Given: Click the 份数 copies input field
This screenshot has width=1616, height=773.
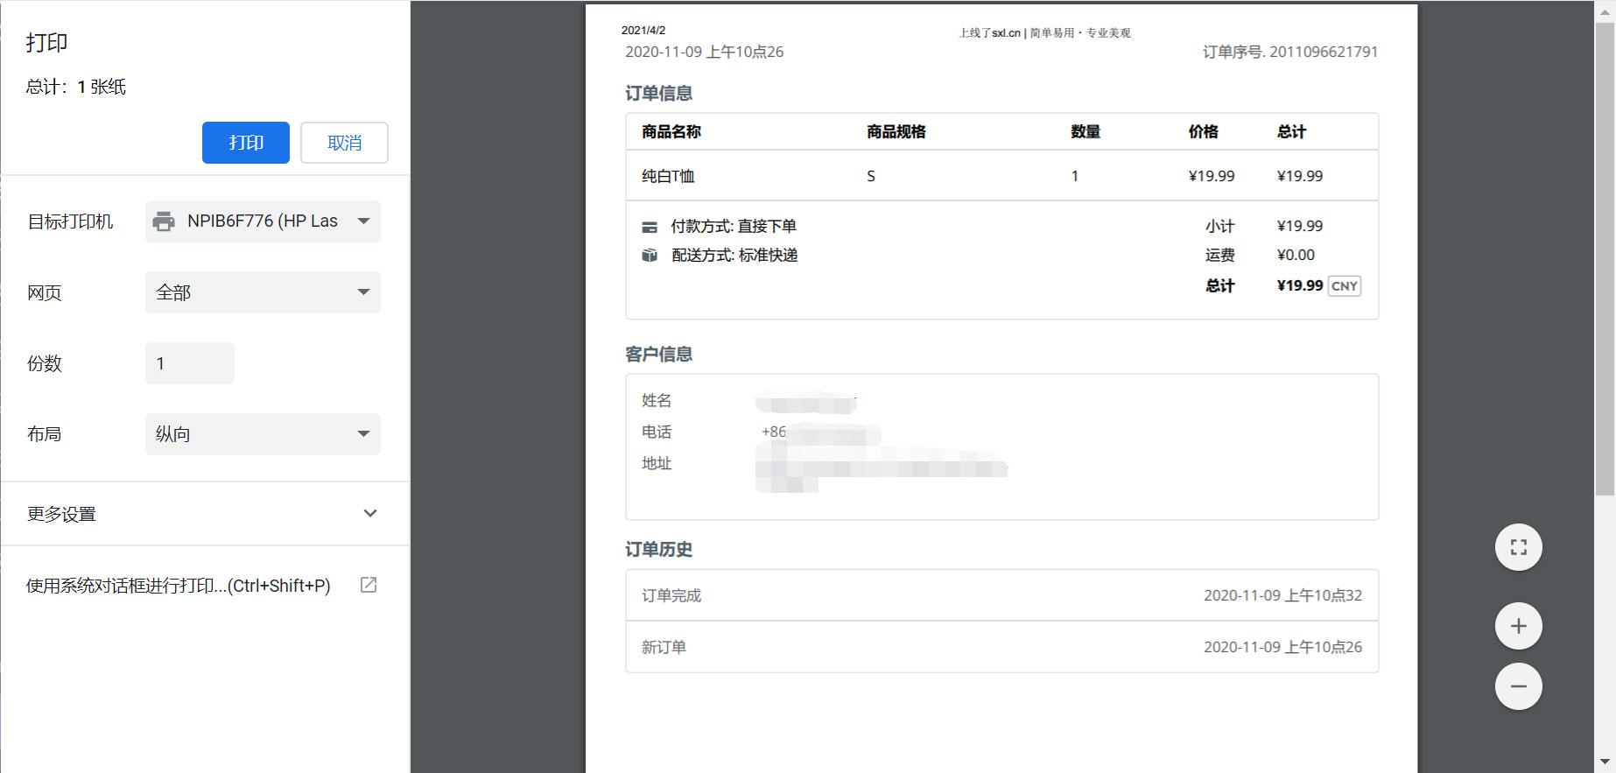Looking at the screenshot, I should coord(190,363).
